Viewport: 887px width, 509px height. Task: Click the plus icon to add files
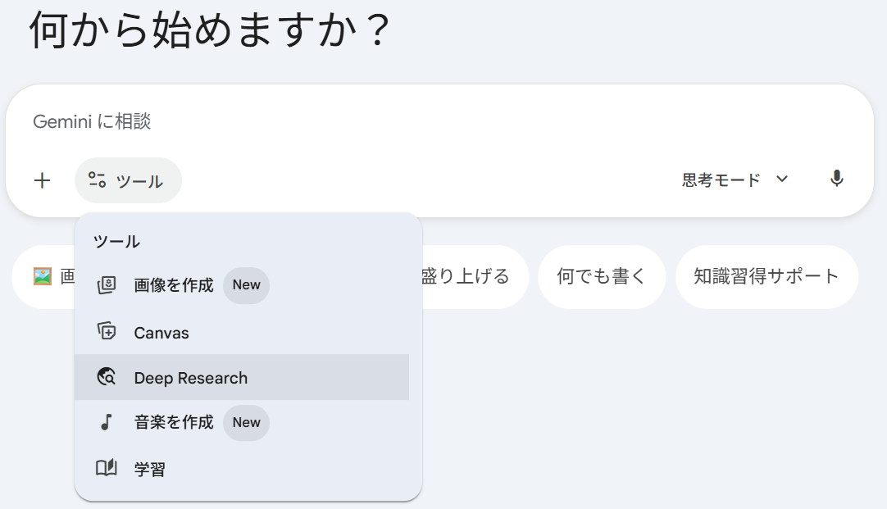pyautogui.click(x=42, y=181)
